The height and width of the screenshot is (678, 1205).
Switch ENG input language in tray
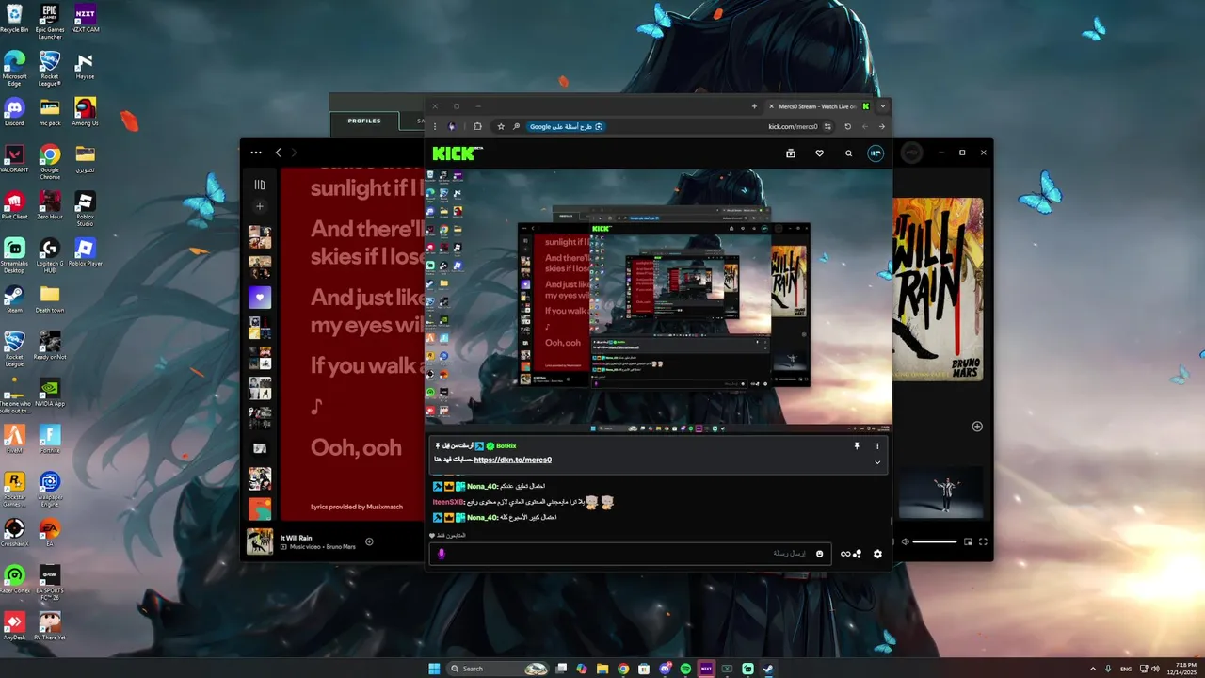[x=1126, y=669]
